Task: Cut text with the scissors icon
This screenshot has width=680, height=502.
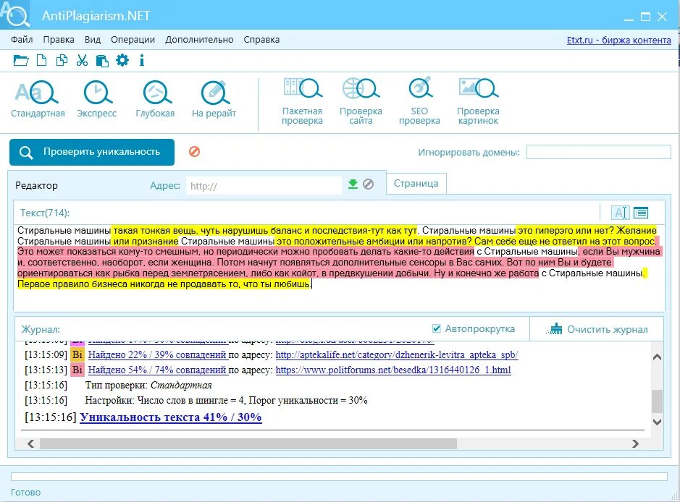Action: tap(82, 60)
